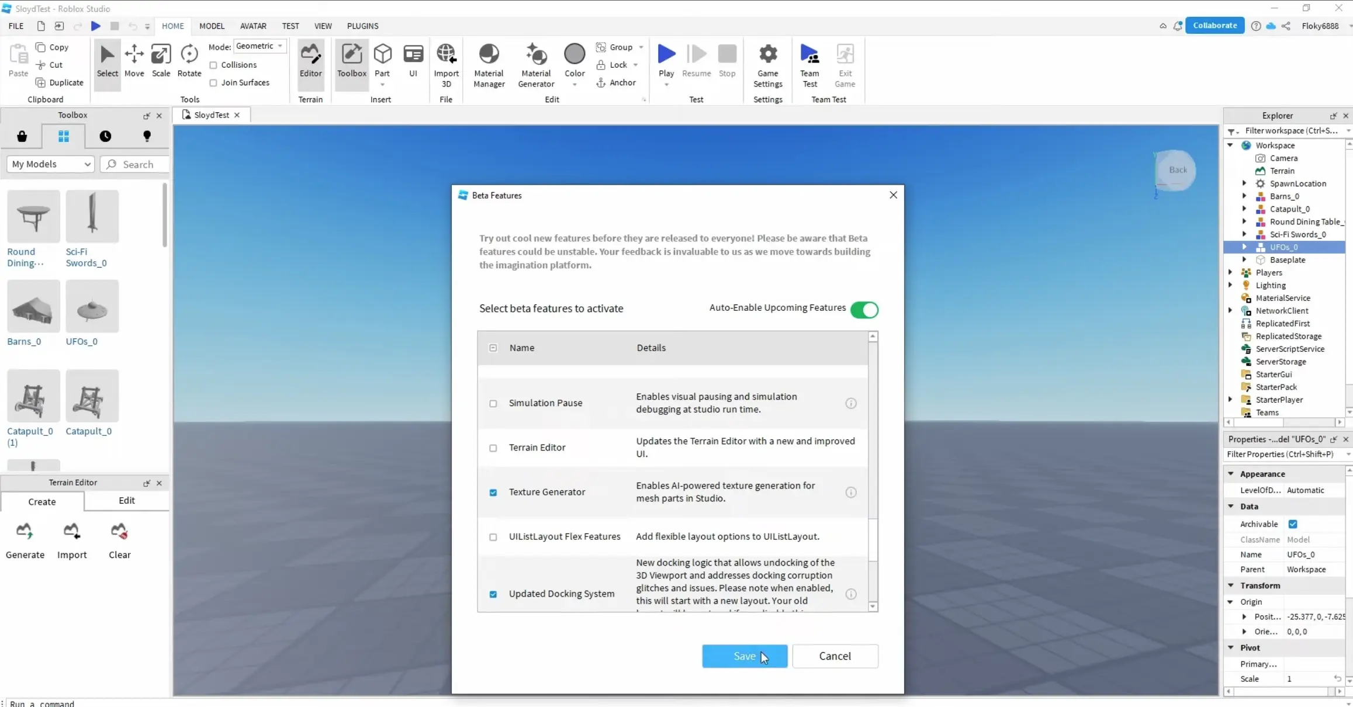Open Game Settings
Screen dimensions: 1353x707
[767, 64]
